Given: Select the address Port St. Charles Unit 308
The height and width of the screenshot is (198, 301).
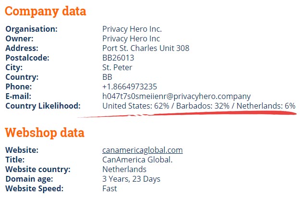Looking at the screenshot, I should [146, 48].
